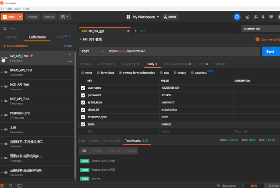Toggle the username row checkbox
The image size is (280, 188).
click(83, 88)
